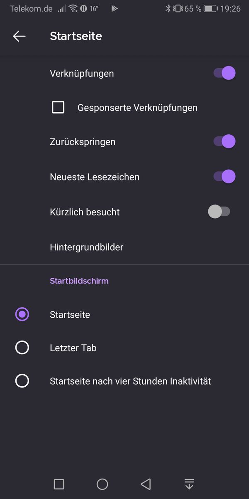Enable the Kürzlich besucht toggle
Screen dimensions: 249x499
(x=219, y=212)
